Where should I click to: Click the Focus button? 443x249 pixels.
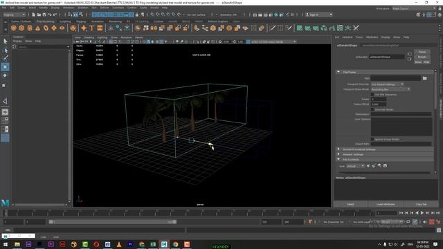pos(422,52)
